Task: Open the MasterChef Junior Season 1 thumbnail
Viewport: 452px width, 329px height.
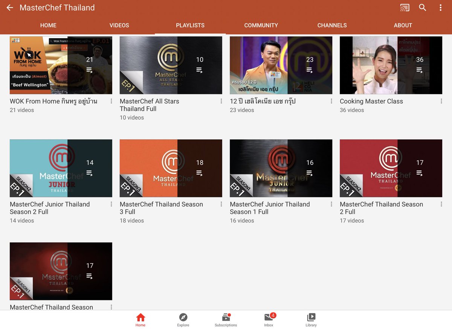Action: (x=281, y=168)
